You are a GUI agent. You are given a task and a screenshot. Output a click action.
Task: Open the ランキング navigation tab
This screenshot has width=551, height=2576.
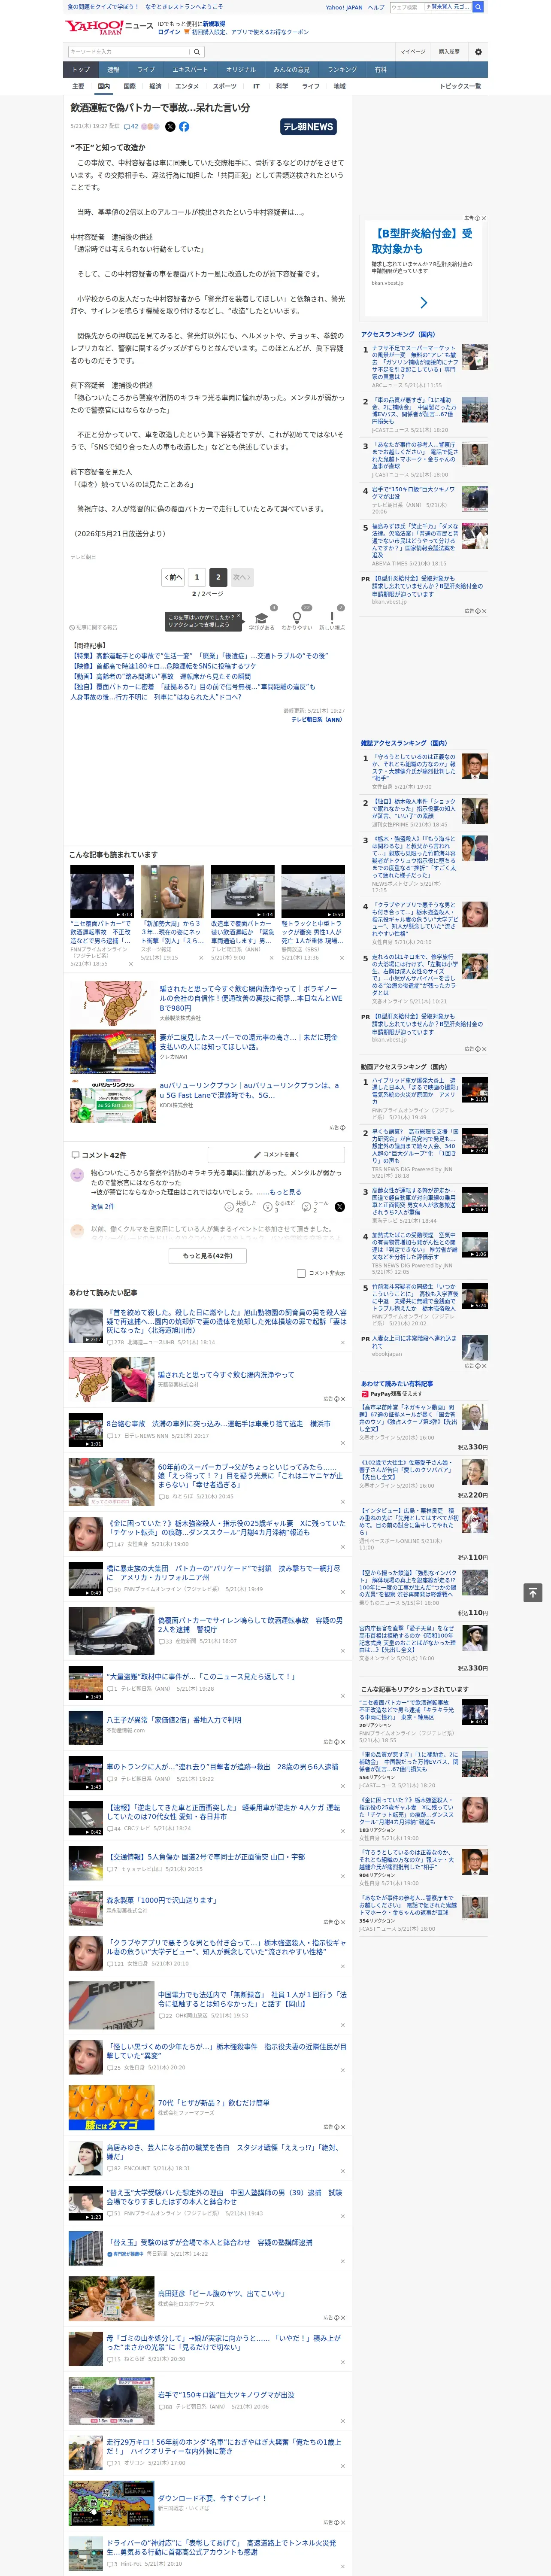[x=342, y=70]
